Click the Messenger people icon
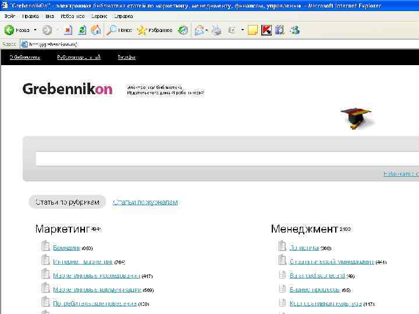The width and height of the screenshot is (419, 314). click(294, 30)
